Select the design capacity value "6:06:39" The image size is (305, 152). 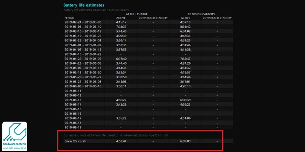point(185,100)
